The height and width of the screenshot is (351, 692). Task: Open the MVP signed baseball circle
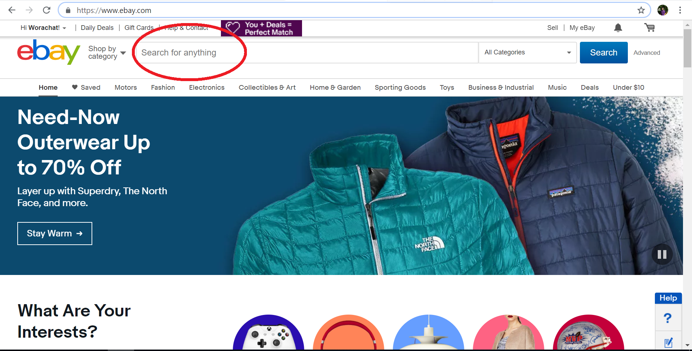click(x=589, y=332)
